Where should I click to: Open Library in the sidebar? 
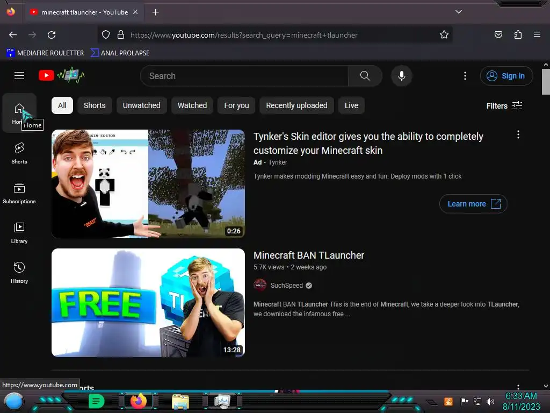[19, 232]
